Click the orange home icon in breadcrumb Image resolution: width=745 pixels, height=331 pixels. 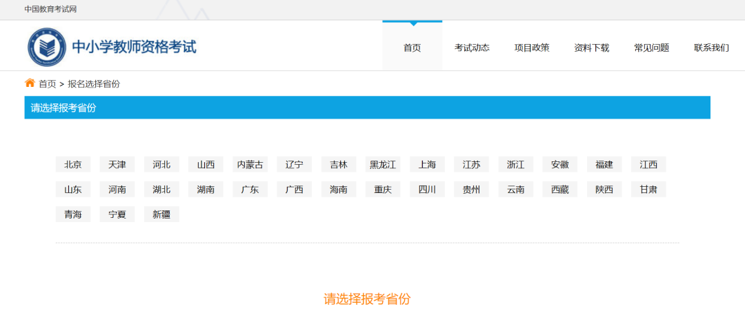30,83
